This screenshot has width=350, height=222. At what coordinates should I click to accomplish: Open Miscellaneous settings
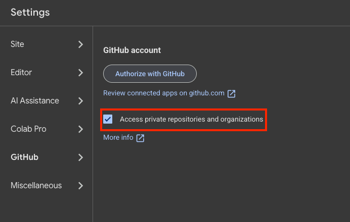pyautogui.click(x=36, y=186)
